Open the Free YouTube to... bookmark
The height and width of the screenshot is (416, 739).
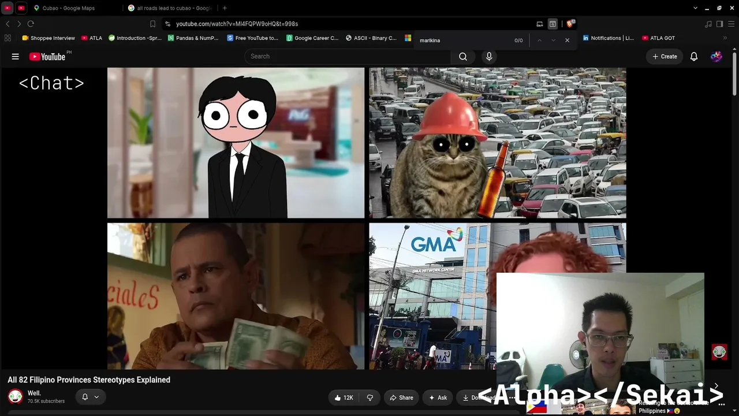tap(253, 38)
